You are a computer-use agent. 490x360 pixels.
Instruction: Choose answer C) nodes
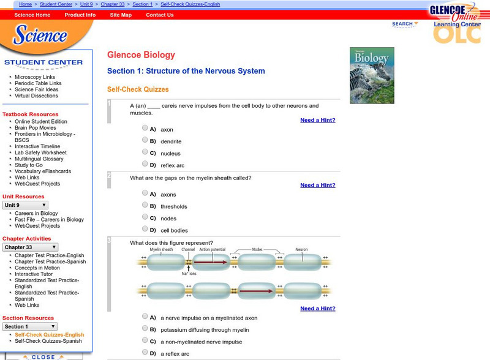pyautogui.click(x=145, y=217)
